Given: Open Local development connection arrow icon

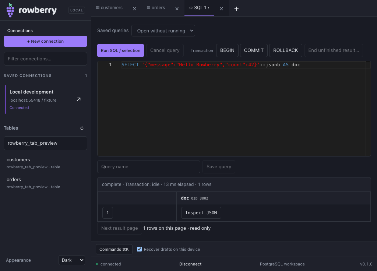Looking at the screenshot, I should click(78, 99).
